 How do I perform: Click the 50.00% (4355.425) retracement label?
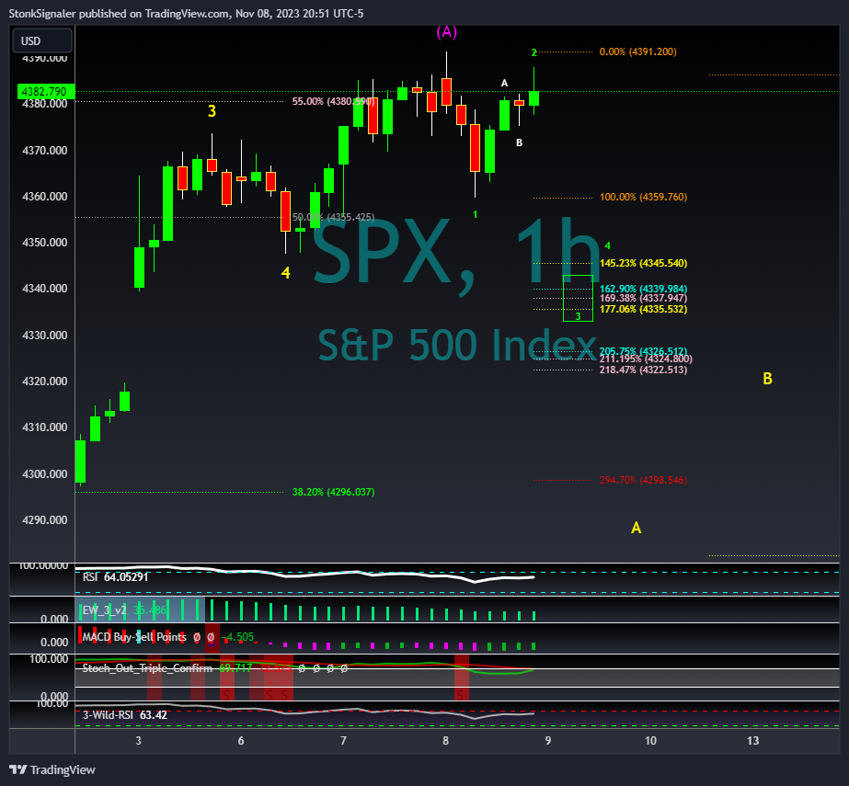coord(333,217)
